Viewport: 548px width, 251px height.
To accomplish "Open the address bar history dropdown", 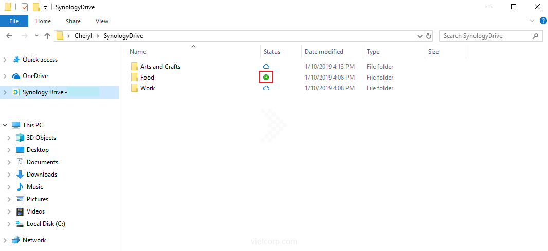I will pos(419,36).
